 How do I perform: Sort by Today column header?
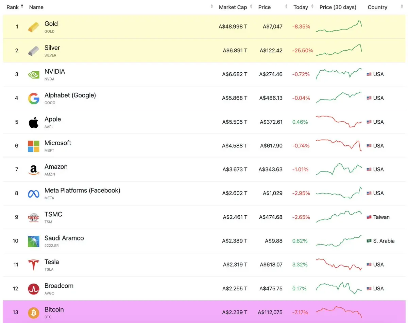(301, 7)
